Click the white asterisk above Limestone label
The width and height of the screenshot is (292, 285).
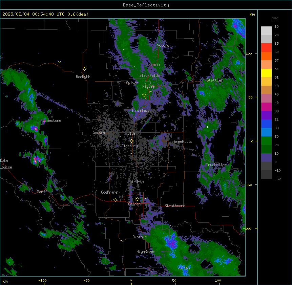(52, 117)
